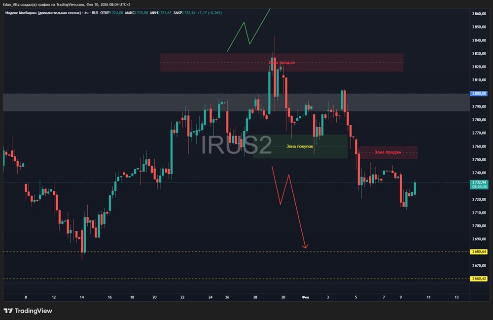The height and width of the screenshot is (320, 493).
Task: Click the 'RUS' exchange label in the legend
Action: 95,13
